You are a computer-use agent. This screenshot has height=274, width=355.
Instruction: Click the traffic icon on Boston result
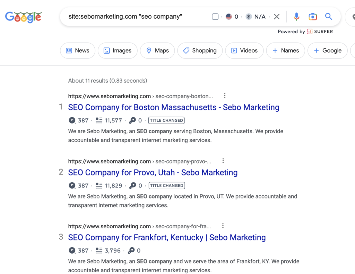pos(72,120)
